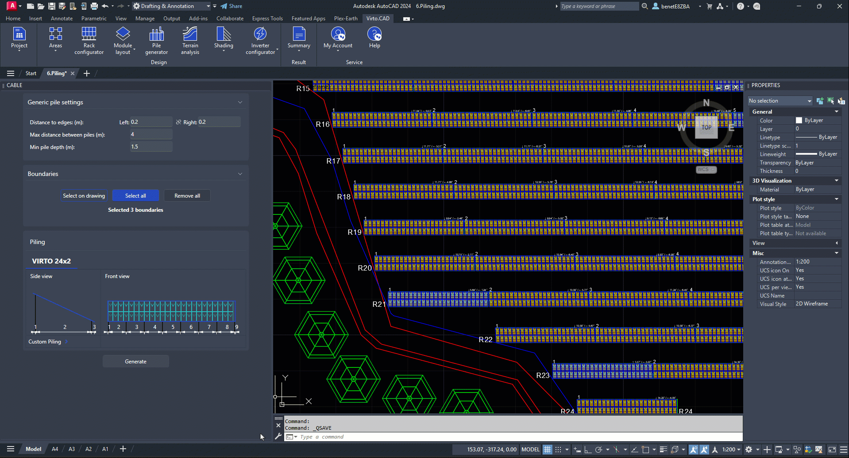Screen dimensions: 849x458
Task: Switch to the Plex-Earth ribbon tab
Action: pos(345,19)
